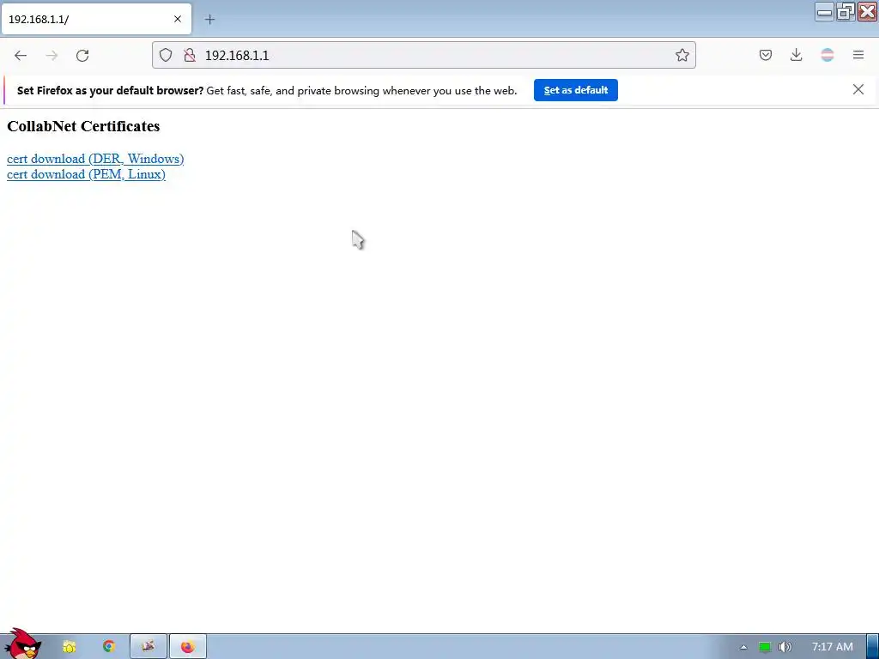
Task: Go back with the Back arrow
Action: tap(21, 56)
